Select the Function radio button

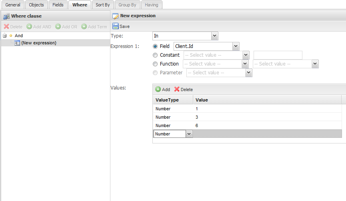(x=155, y=64)
